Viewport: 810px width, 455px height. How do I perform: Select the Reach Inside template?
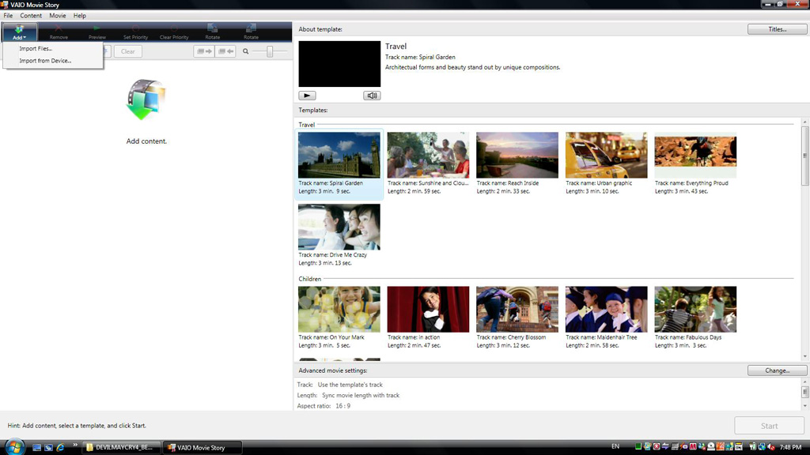(x=517, y=163)
